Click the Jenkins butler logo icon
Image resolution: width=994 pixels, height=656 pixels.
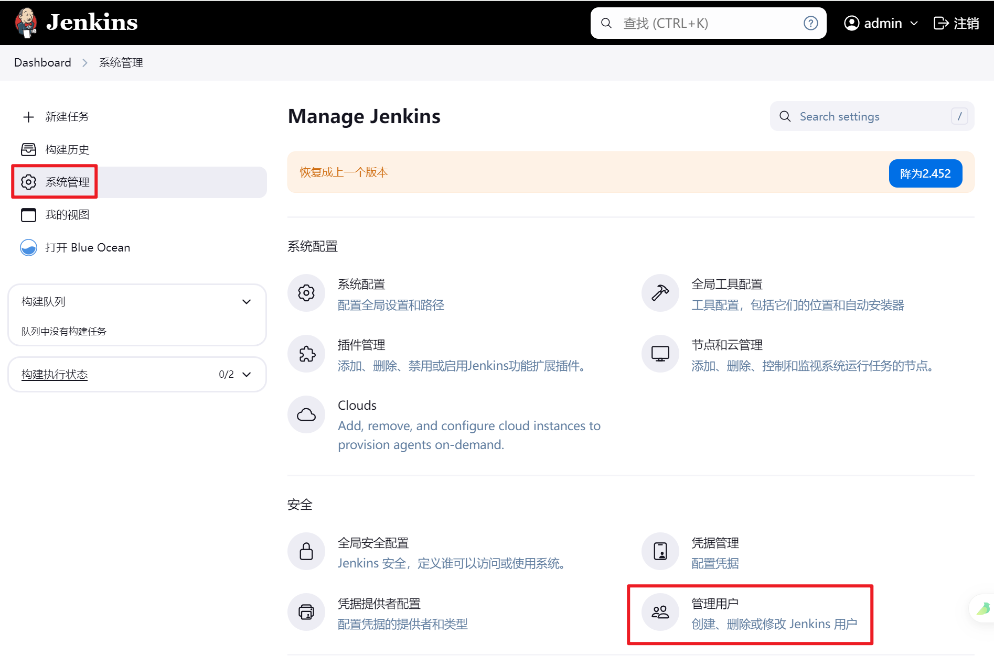(x=26, y=23)
